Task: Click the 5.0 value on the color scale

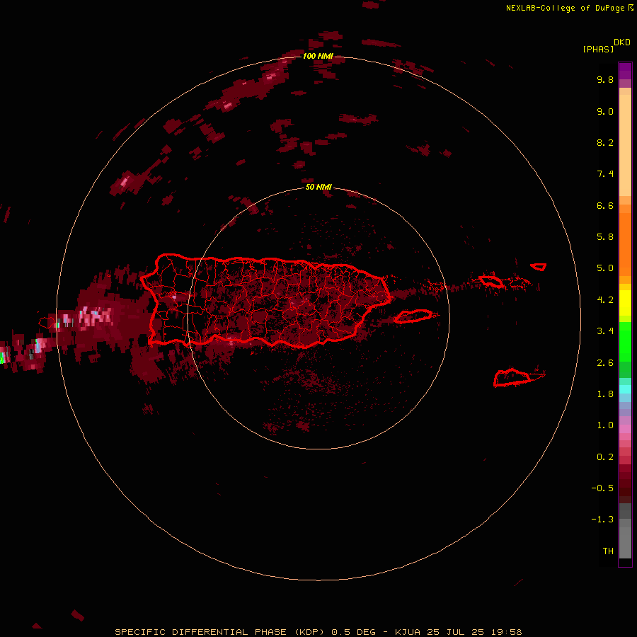Action: point(605,268)
